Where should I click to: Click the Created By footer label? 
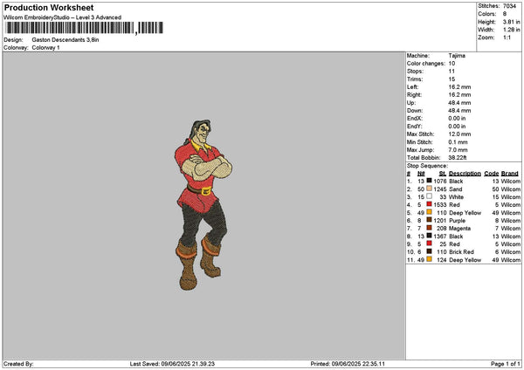pyautogui.click(x=18, y=364)
